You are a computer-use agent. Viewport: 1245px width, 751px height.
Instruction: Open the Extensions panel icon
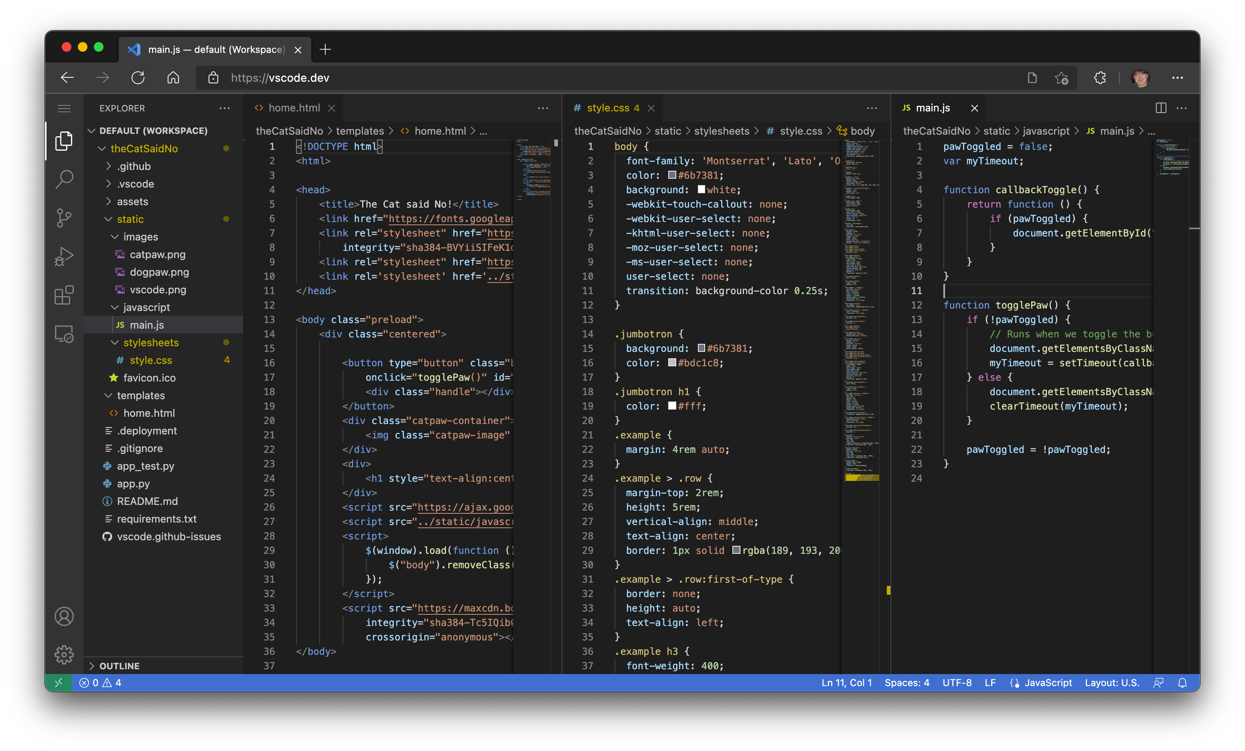[x=65, y=295]
